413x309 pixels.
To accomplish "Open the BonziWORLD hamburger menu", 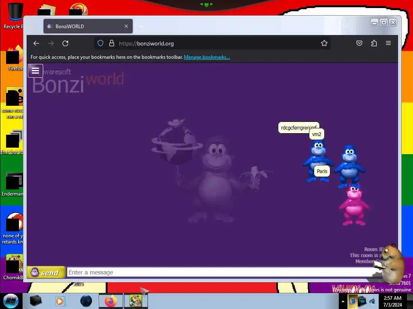I will coord(35,71).
